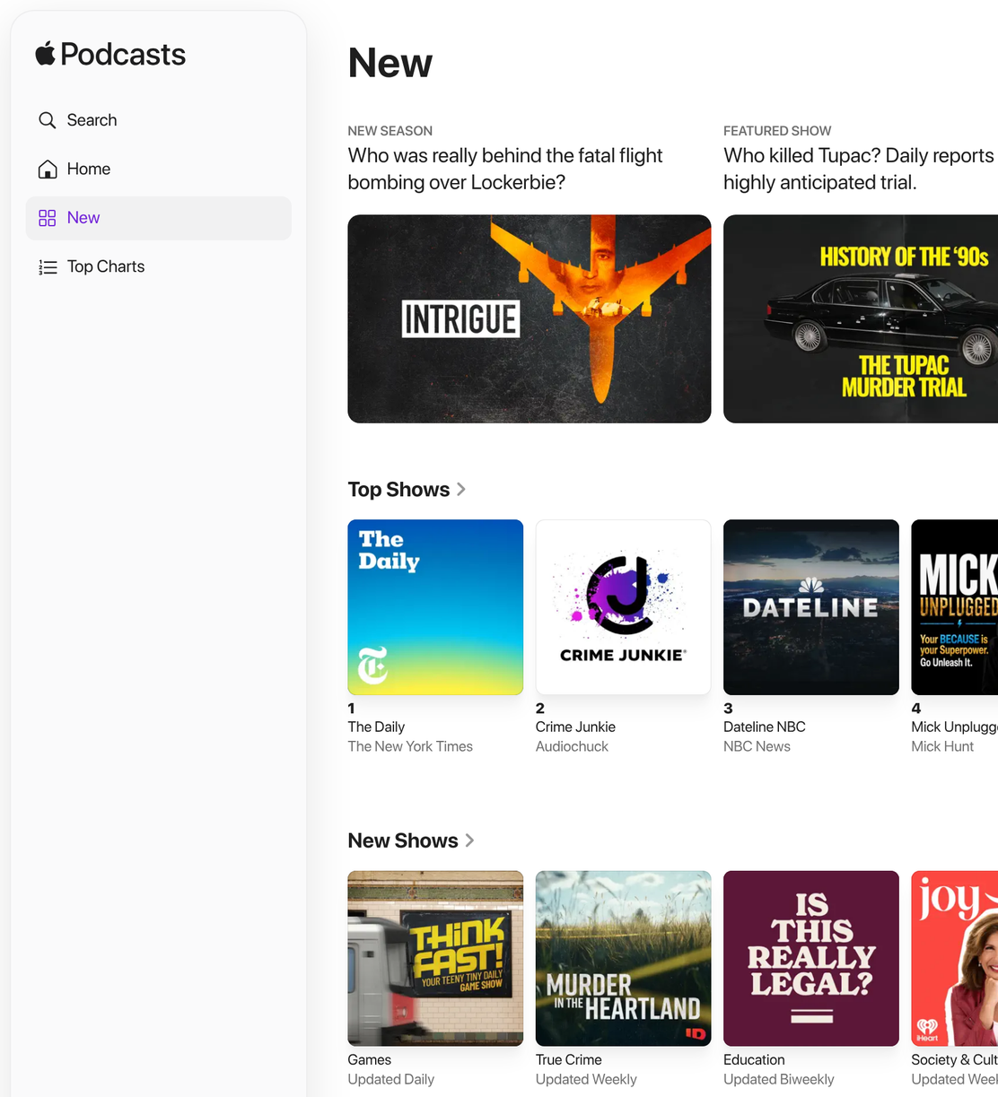Screen dimensions: 998x1097
Task: Open Murder in the Heartland artwork
Action: pyautogui.click(x=623, y=958)
